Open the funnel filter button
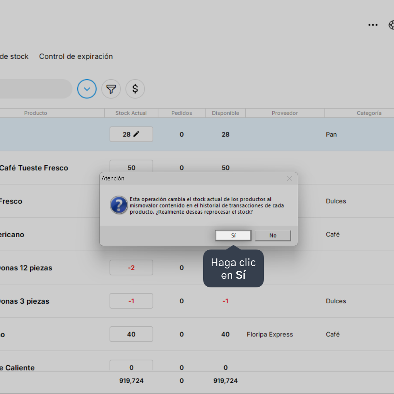The image size is (394, 394). (111, 89)
